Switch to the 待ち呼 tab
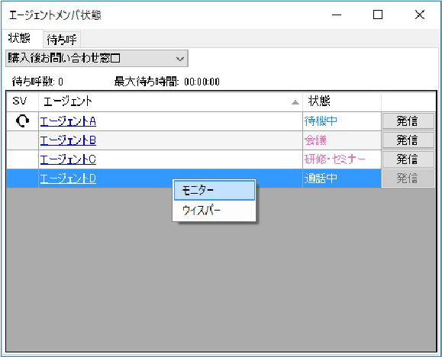 click(x=62, y=39)
